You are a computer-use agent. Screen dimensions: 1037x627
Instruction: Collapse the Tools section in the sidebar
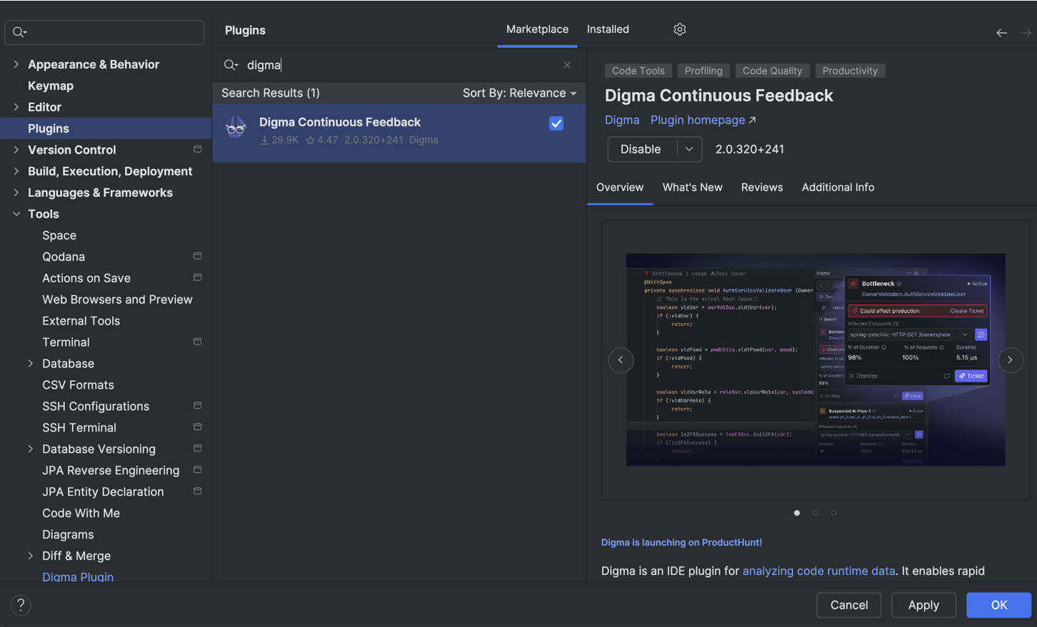click(x=16, y=213)
